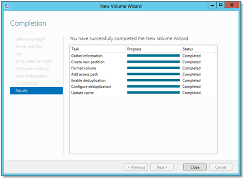
Task: Click the Format volume progress bar
Action: pyautogui.click(x=153, y=68)
